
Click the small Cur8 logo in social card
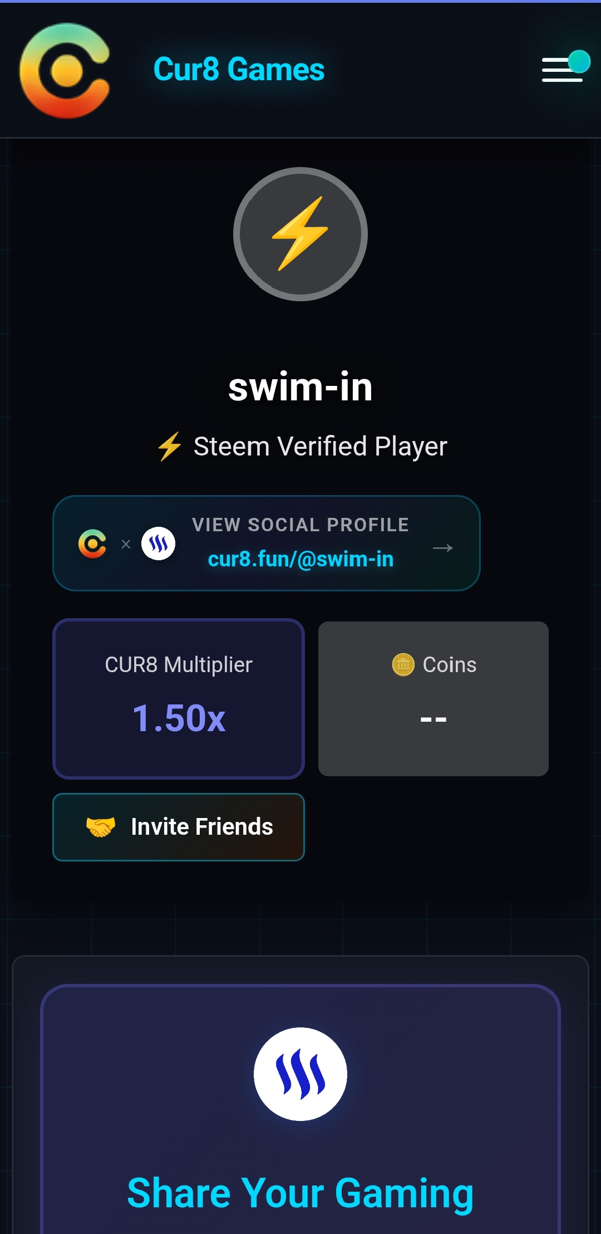pos(92,543)
